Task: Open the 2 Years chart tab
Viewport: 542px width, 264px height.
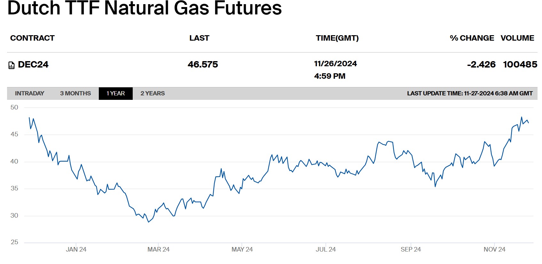Action: (x=153, y=93)
